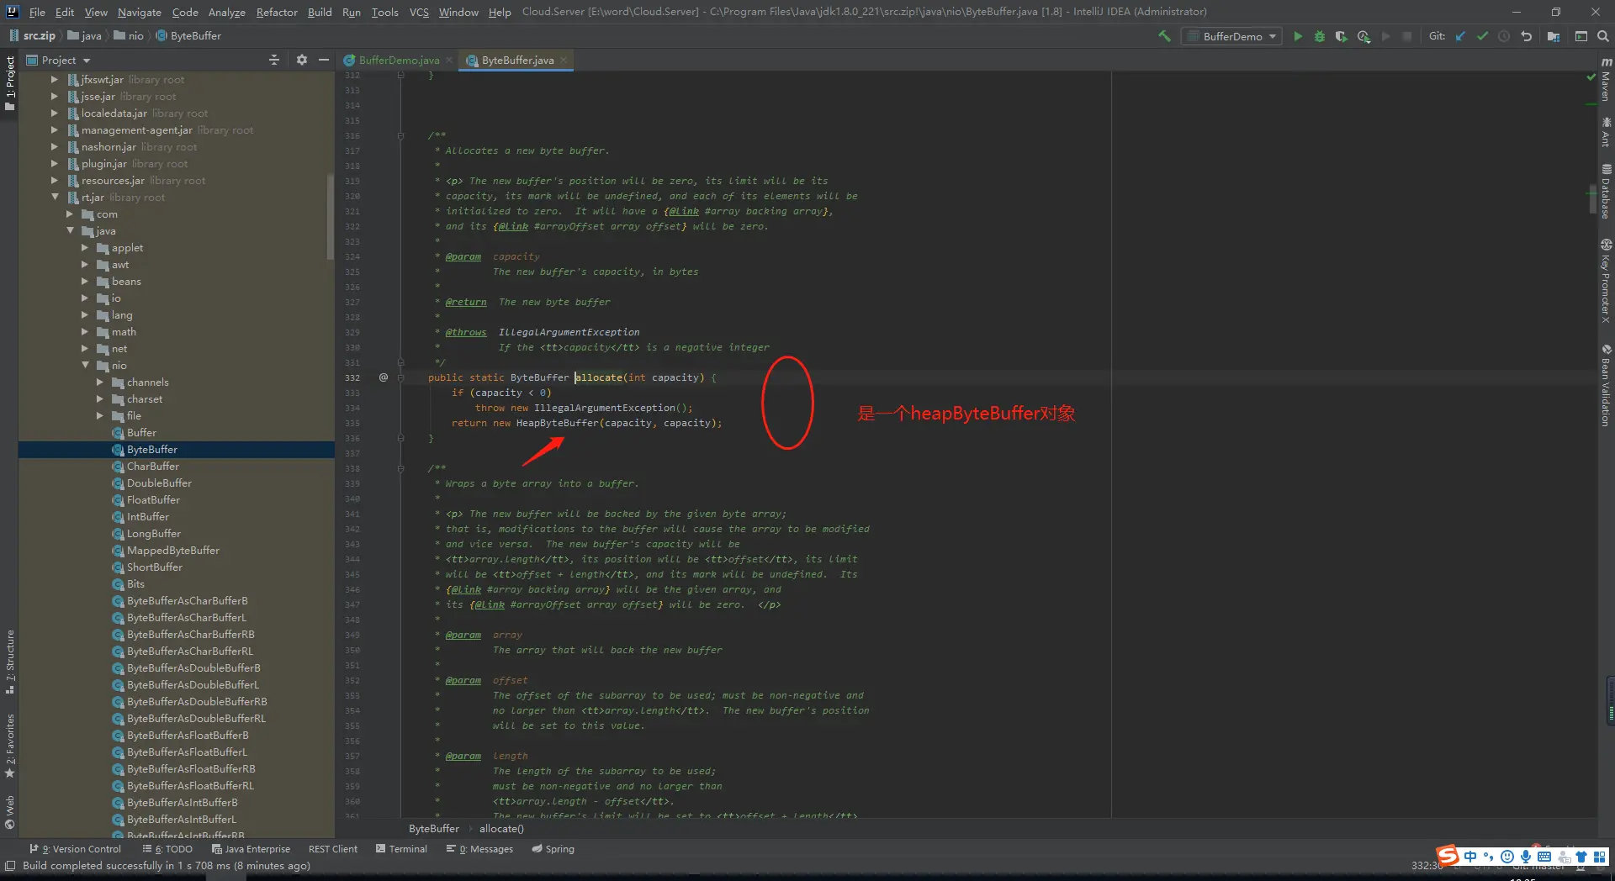Viewport: 1615px width, 881px height.
Task: Toggle fold marker on line 316 javadoc
Action: (401, 135)
